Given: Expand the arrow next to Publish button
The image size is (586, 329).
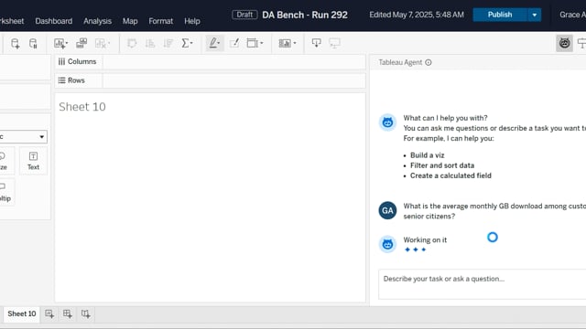Looking at the screenshot, I should coord(535,15).
